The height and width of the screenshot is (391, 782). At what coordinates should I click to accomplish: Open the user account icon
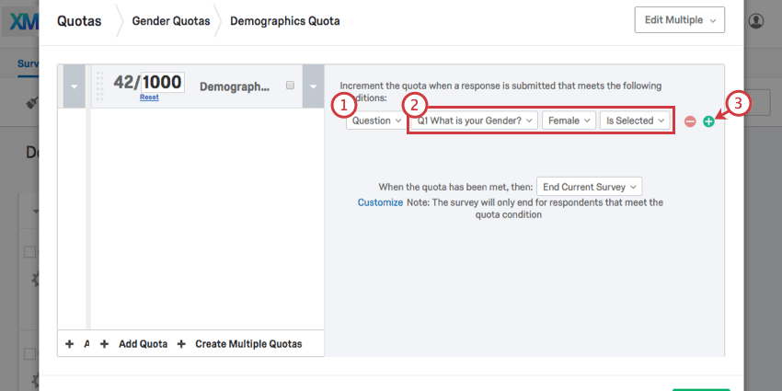click(756, 20)
